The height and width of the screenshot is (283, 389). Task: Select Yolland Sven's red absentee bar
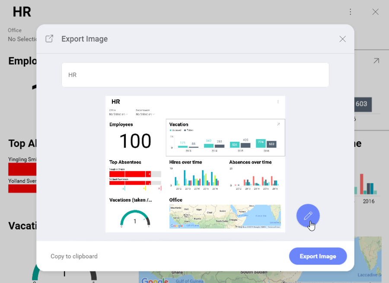click(22, 188)
